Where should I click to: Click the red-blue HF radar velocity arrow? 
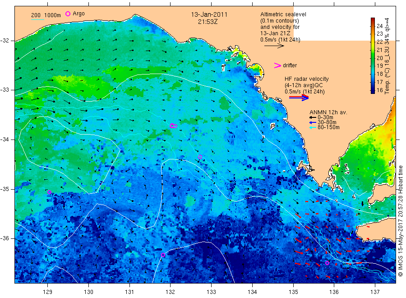click(299, 98)
